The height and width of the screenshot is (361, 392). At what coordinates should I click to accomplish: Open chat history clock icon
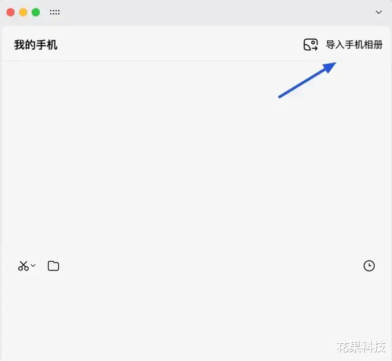(x=369, y=266)
